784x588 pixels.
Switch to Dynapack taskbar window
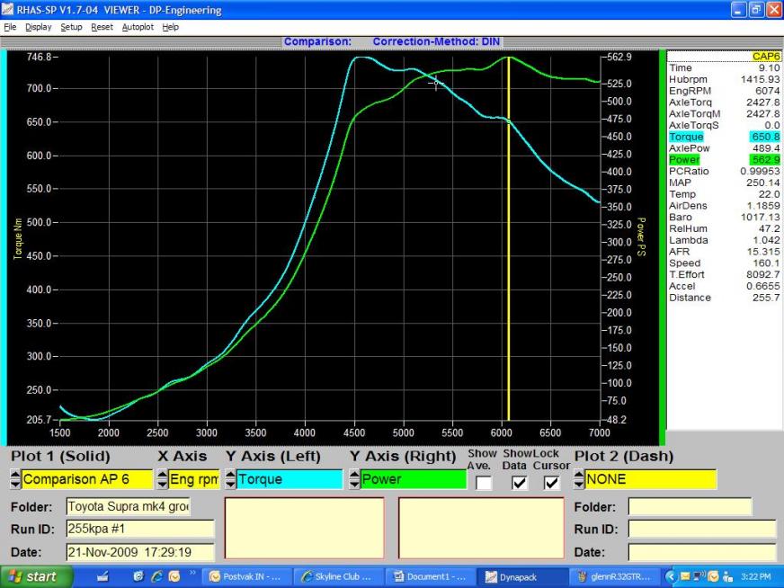pos(520,577)
